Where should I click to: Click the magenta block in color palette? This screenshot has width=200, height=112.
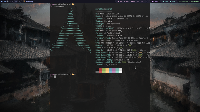[114, 71]
